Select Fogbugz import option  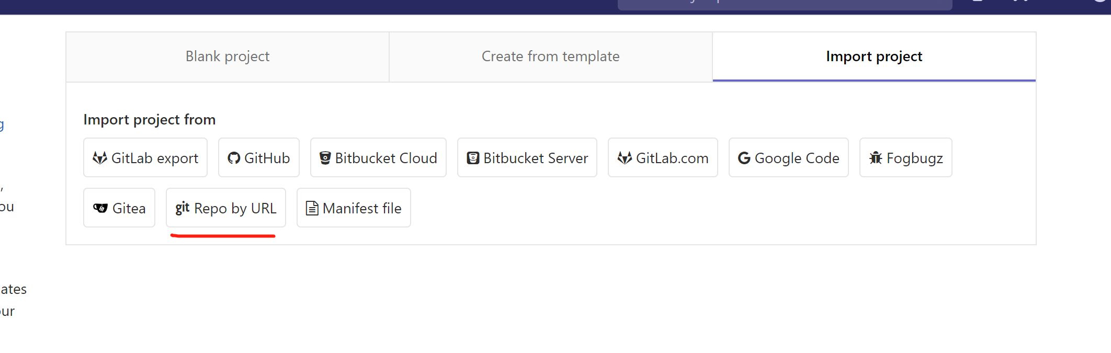click(x=906, y=157)
